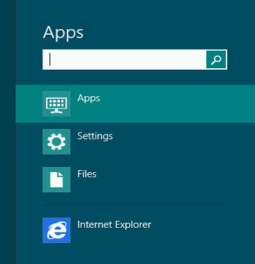Viewport: 255px width, 264px height.
Task: Select the Apps monitor grid icon
Action: (56, 104)
